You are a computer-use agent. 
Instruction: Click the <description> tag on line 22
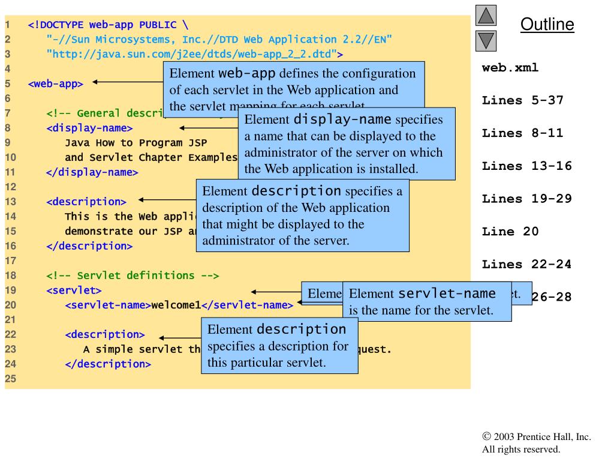(105, 334)
